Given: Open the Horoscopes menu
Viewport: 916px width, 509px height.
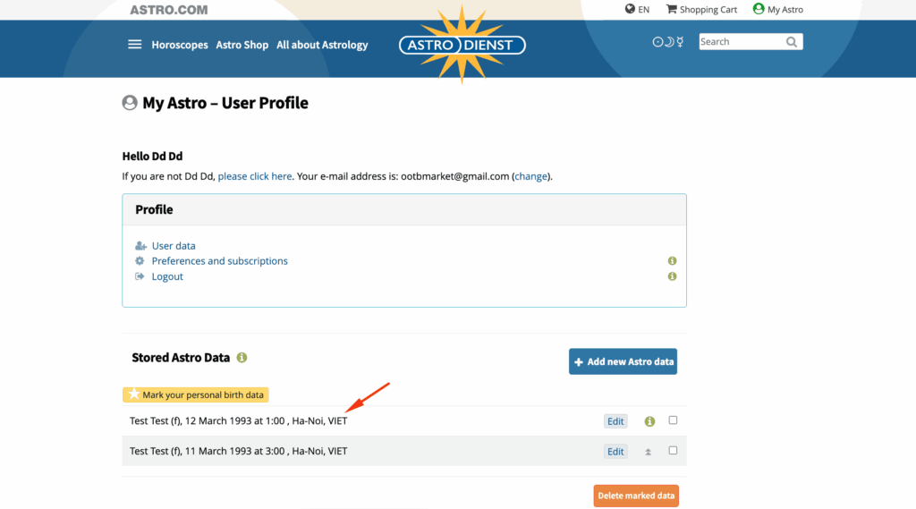Looking at the screenshot, I should click(180, 45).
